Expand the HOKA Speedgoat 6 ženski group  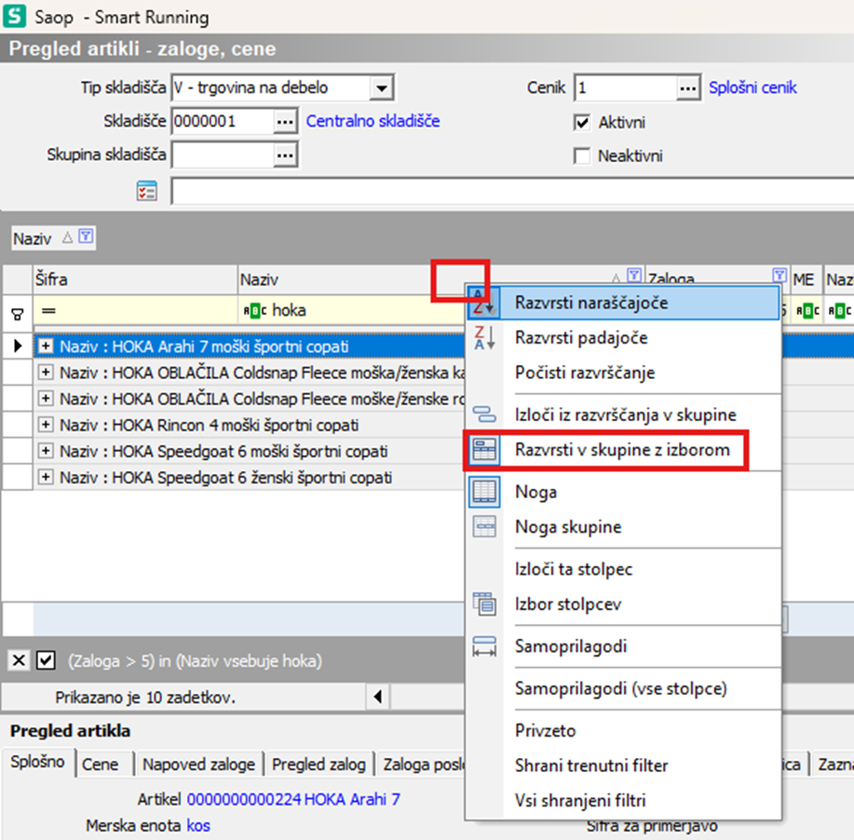click(46, 477)
